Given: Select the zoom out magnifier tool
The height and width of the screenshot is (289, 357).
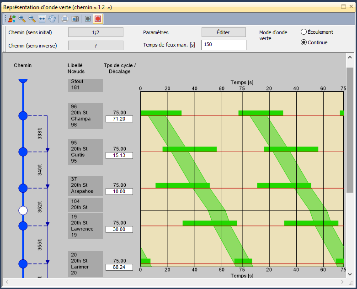Looking at the screenshot, I should (32, 19).
